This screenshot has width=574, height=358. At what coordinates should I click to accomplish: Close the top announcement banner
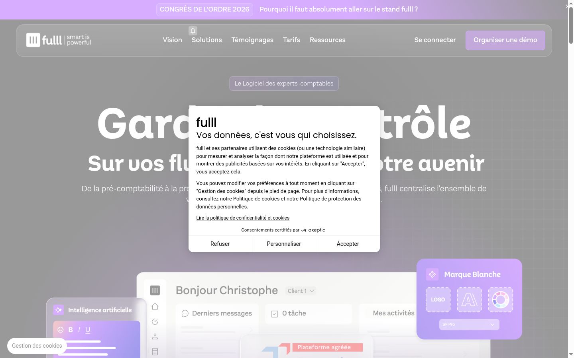coord(567,6)
